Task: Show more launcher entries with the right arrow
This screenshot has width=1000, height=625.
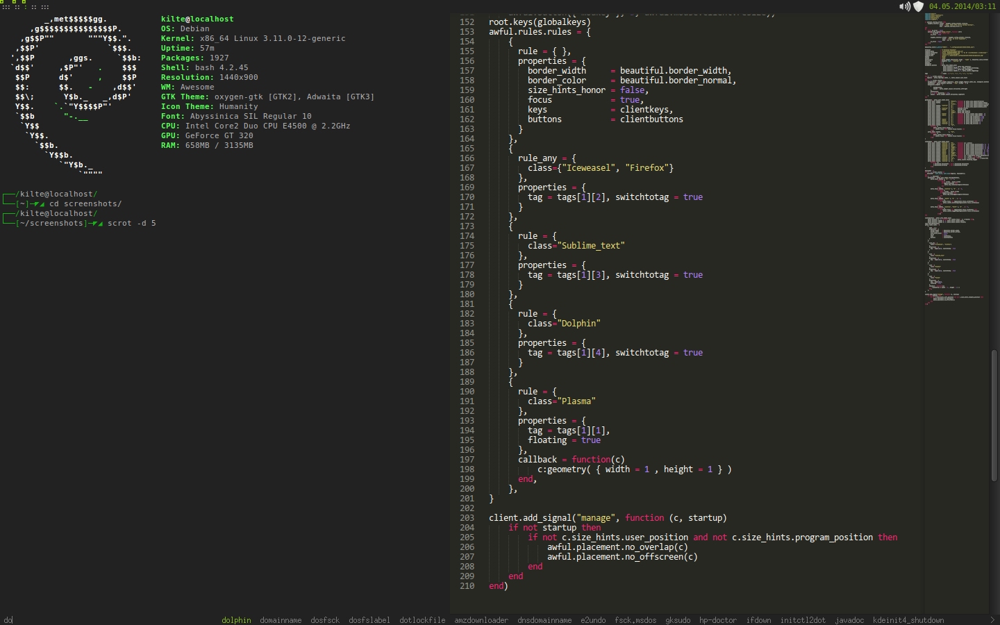Action: click(x=992, y=620)
